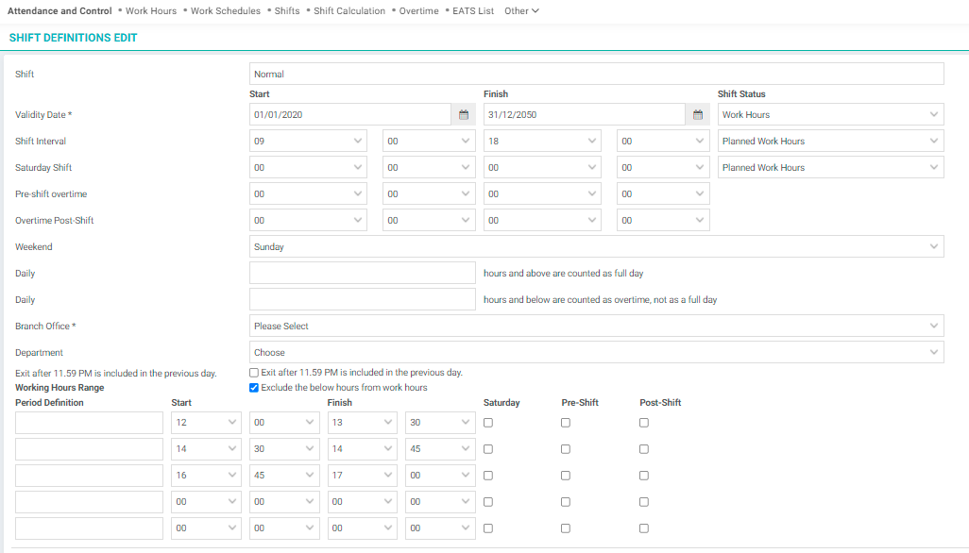This screenshot has width=969, height=553.
Task: Open finish minute dropdown showing 45
Action: (440, 449)
